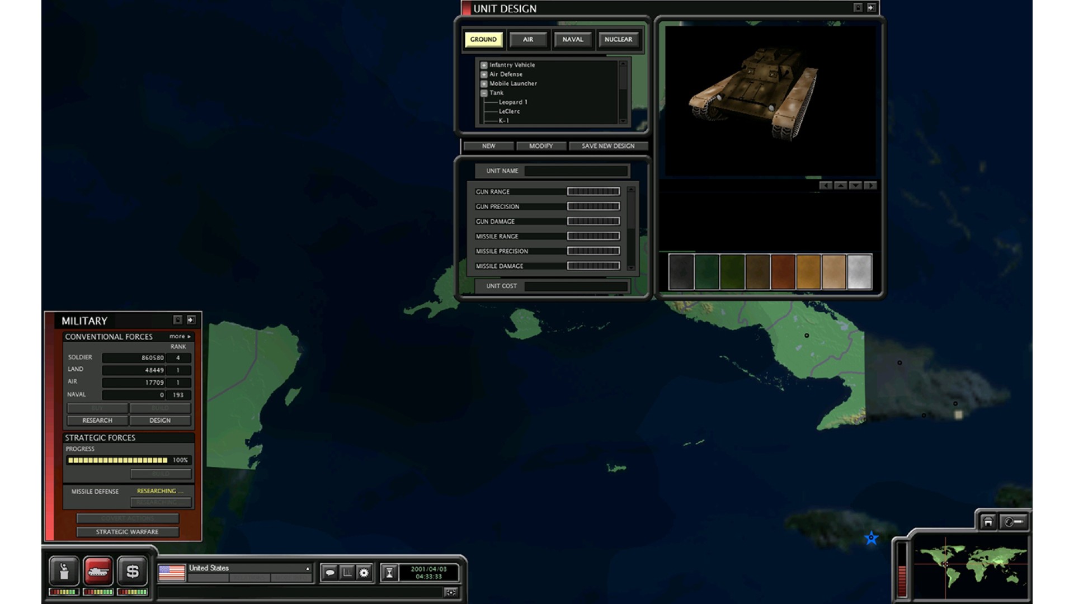Expand the Infantry Vehicle tree node
This screenshot has height=604, width=1074.
(484, 65)
